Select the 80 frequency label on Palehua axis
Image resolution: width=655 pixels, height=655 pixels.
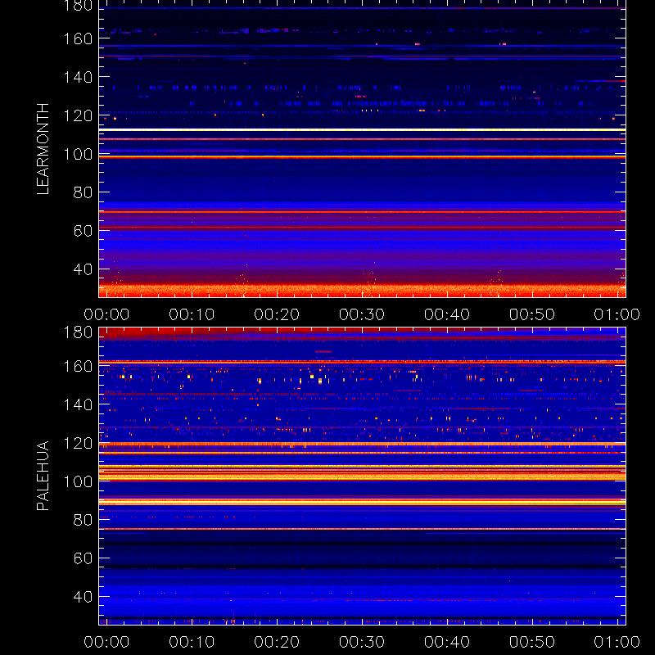point(83,520)
